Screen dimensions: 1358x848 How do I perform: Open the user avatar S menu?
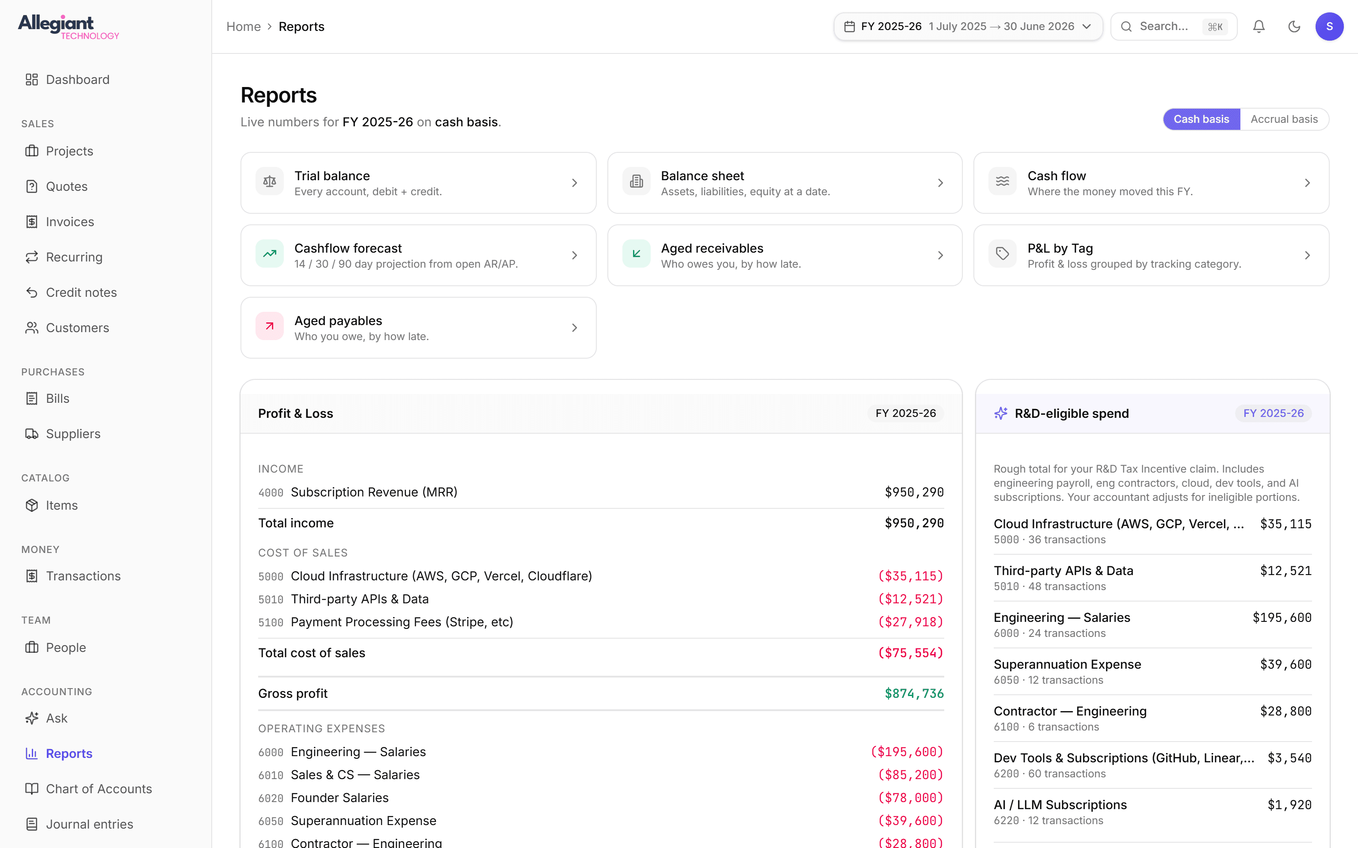pos(1329,26)
